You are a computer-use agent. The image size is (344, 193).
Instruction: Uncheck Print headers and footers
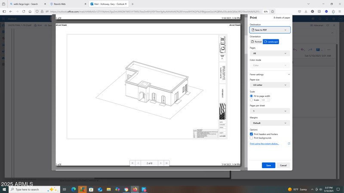(x=252, y=134)
